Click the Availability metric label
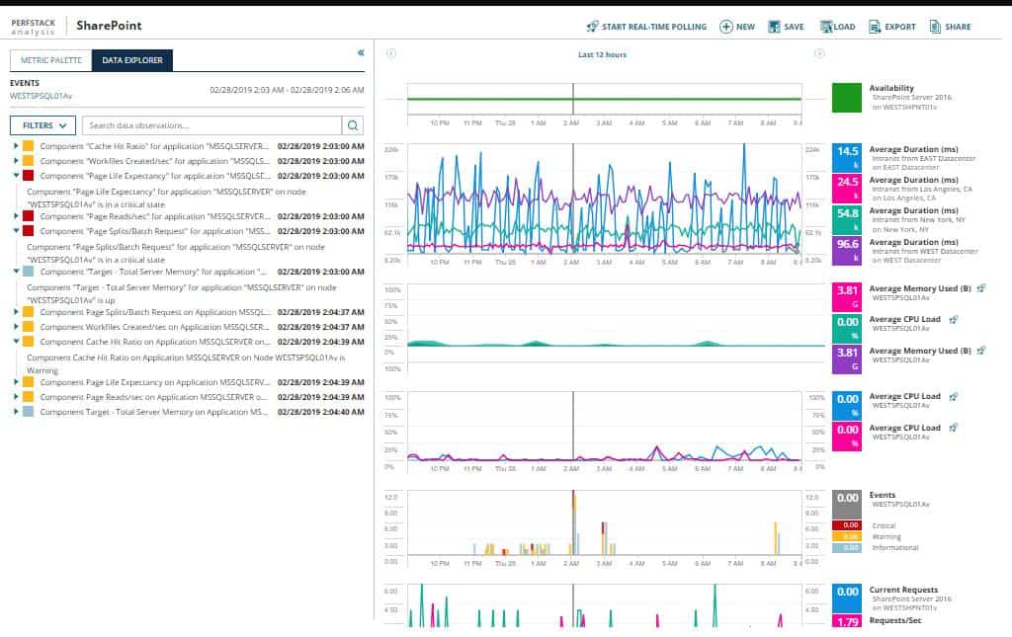Screen dimensions: 1012x637 pyautogui.click(x=891, y=88)
